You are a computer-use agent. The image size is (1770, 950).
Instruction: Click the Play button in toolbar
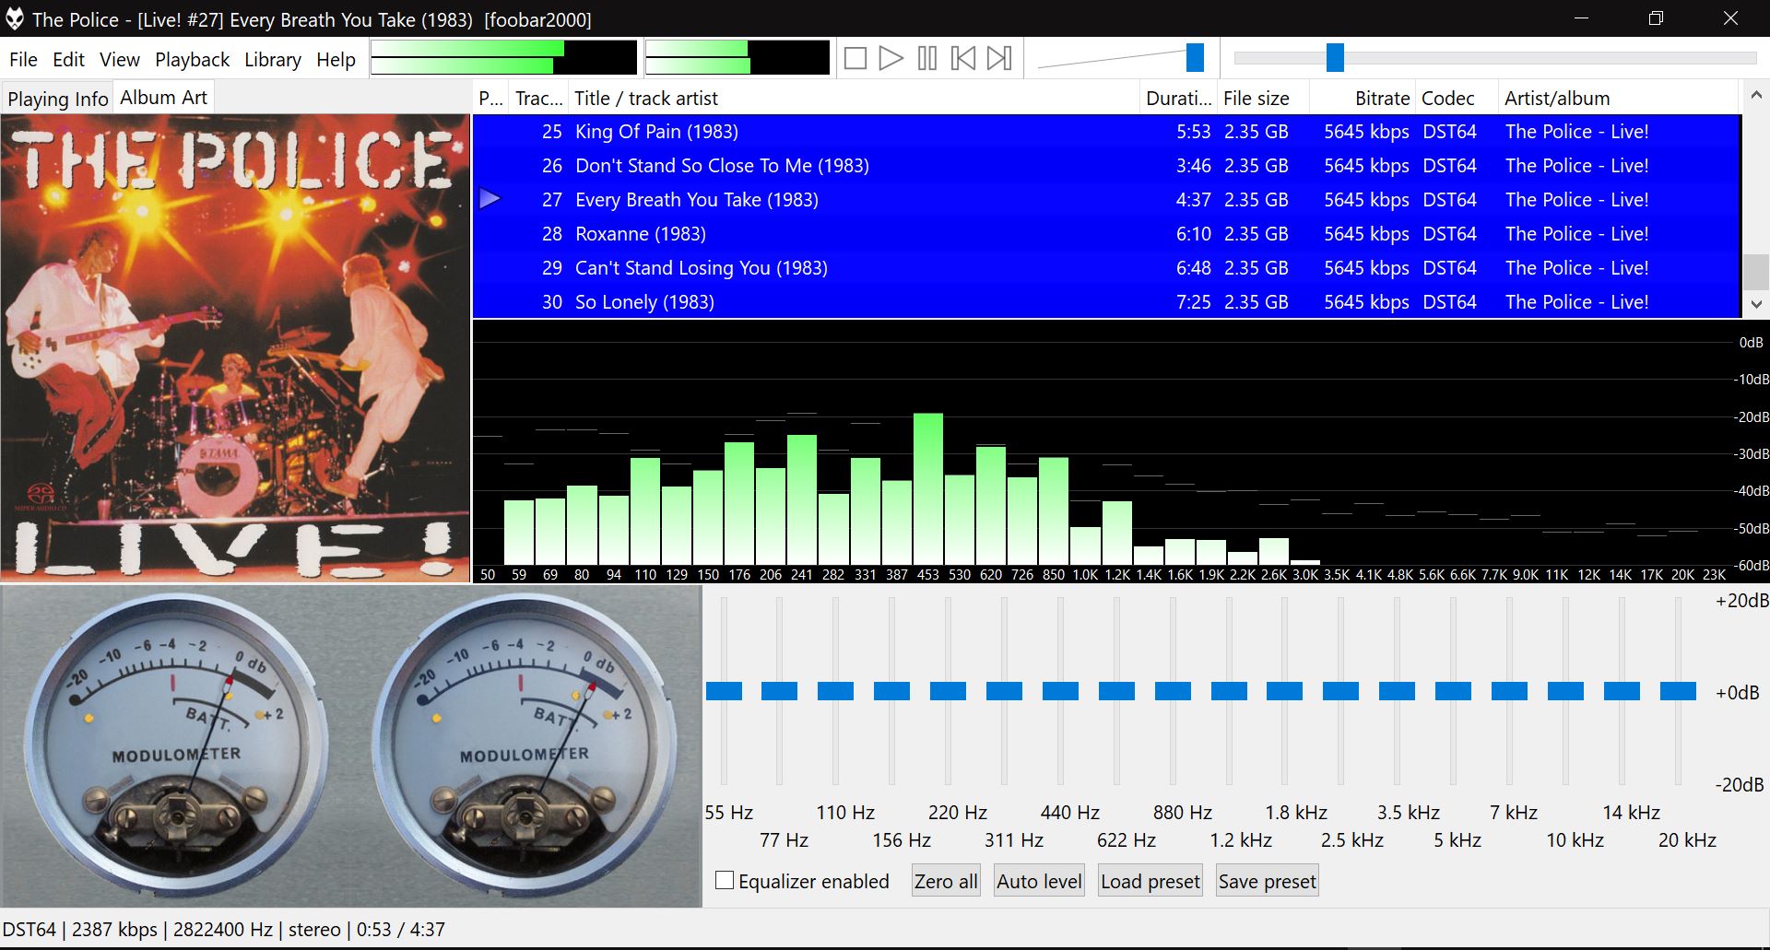tap(891, 59)
